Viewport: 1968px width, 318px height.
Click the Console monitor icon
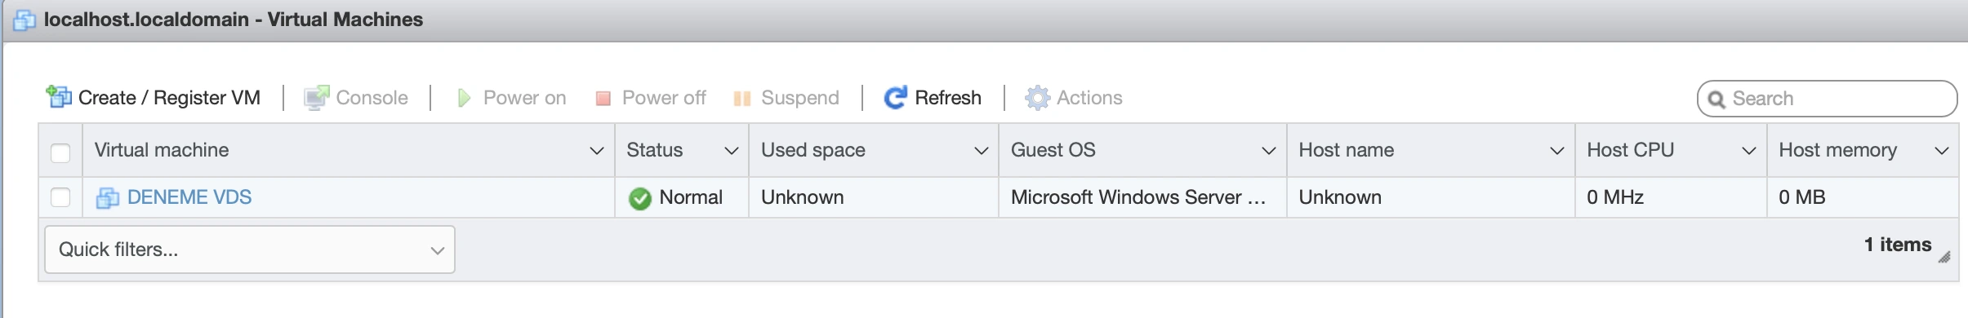[317, 98]
